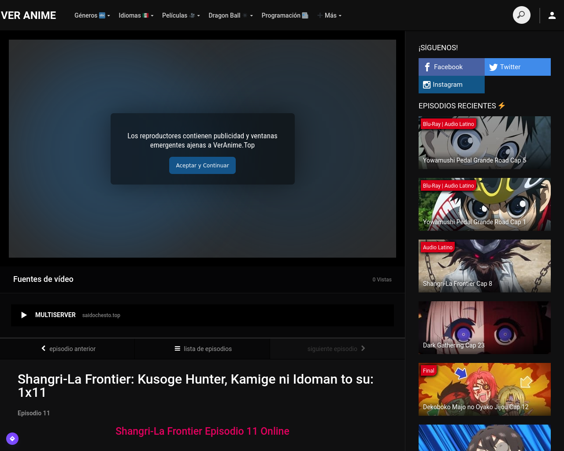The height and width of the screenshot is (451, 564).
Task: Open the Instagram follow link
Action: (452, 85)
